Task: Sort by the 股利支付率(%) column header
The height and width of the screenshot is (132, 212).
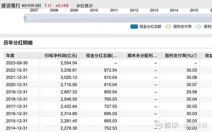Action: 179,56
